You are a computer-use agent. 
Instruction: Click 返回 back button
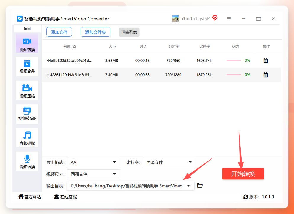(27, 29)
